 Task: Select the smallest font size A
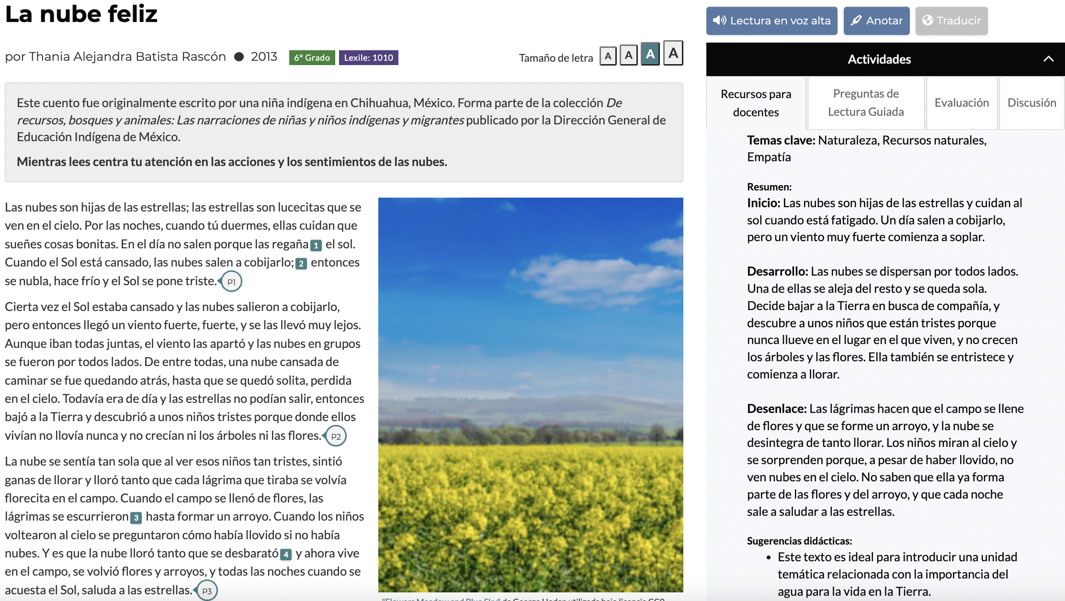(608, 56)
